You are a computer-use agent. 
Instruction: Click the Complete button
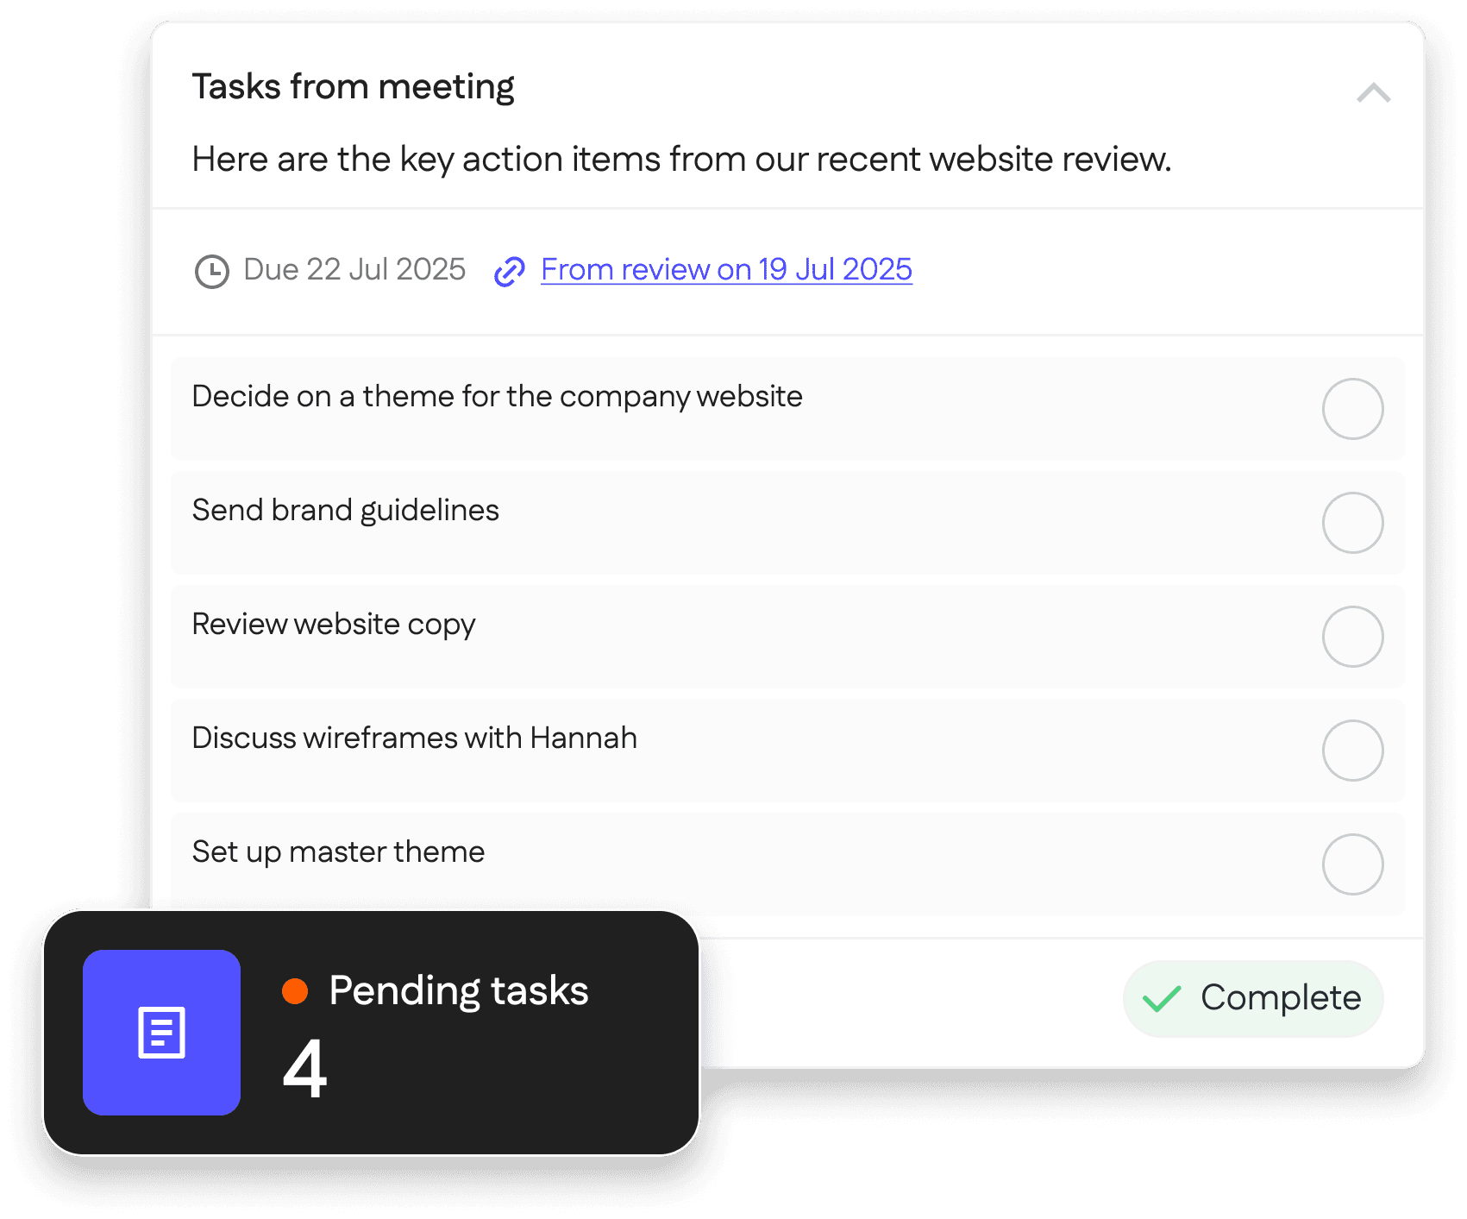point(1253,998)
